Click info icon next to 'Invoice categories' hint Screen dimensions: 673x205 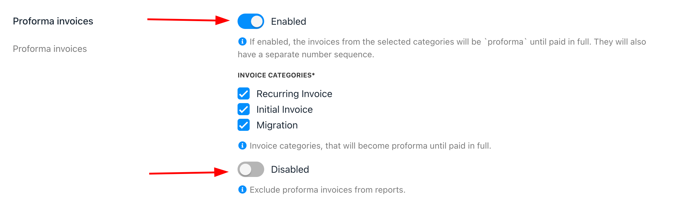tap(242, 146)
